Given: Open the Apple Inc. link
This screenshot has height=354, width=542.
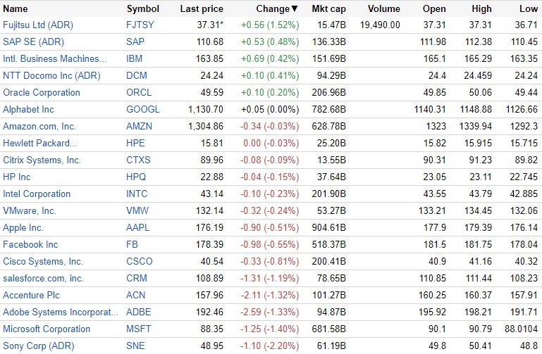Looking at the screenshot, I should [23, 227].
